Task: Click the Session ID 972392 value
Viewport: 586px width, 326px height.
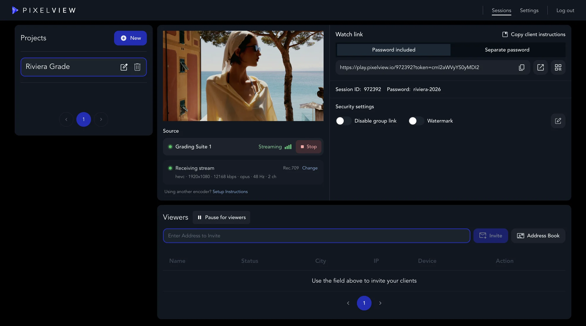Action: [372, 89]
